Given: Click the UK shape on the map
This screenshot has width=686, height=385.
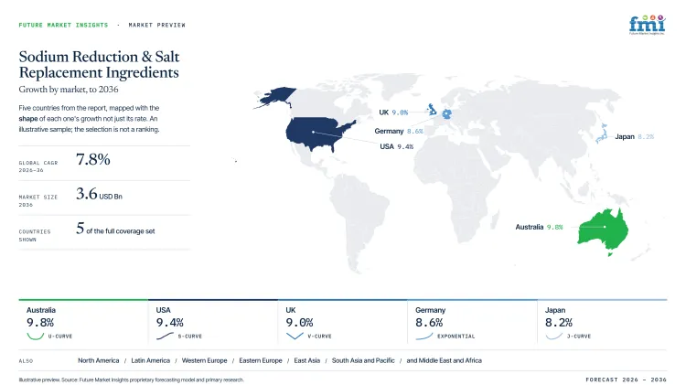Looking at the screenshot, I should (x=432, y=109).
